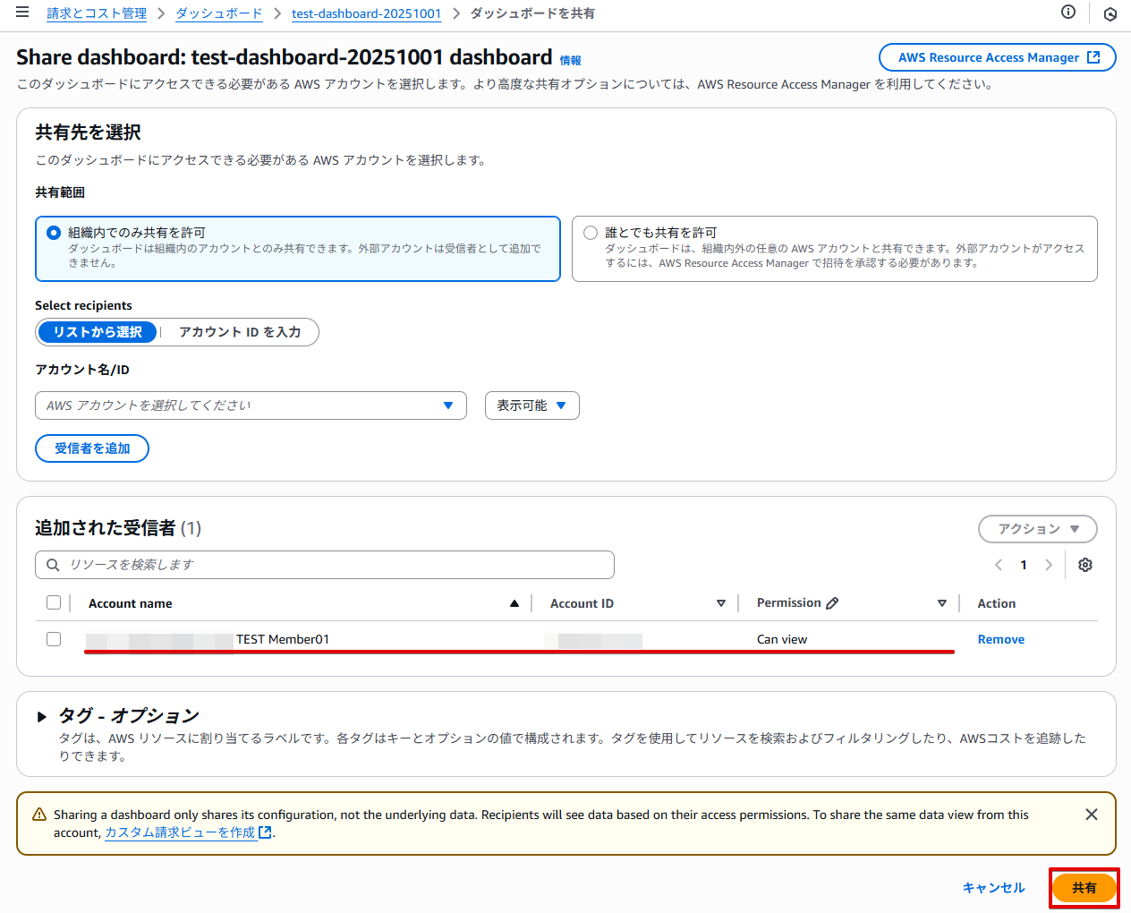Click the 共有 share button
Screen dimensions: 1131x913
1084,888
